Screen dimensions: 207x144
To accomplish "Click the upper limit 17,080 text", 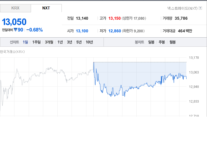I will [x=134, y=18].
